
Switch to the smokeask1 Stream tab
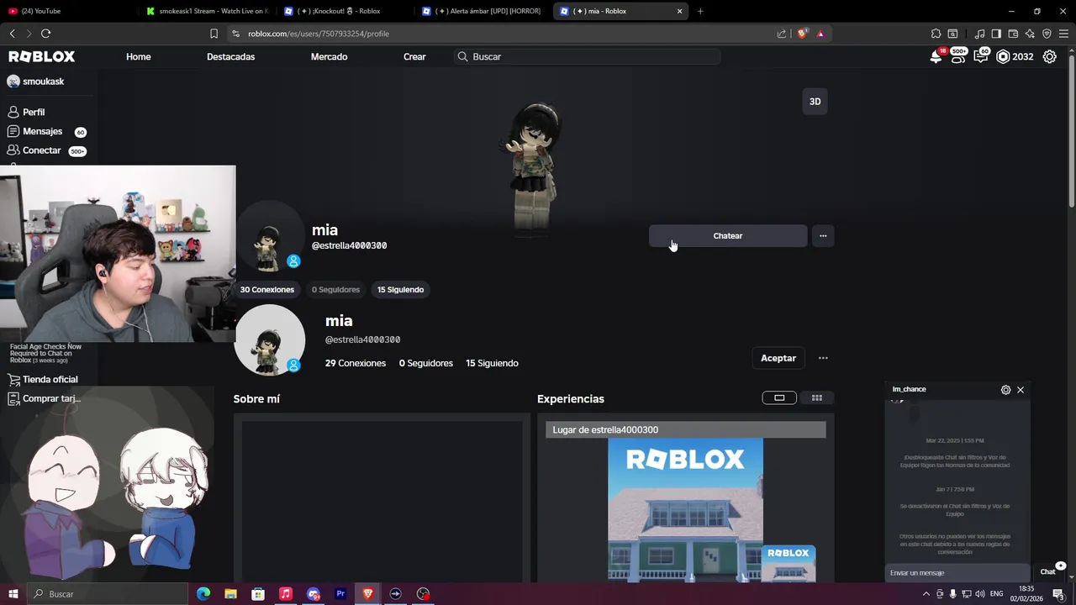pyautogui.click(x=206, y=11)
